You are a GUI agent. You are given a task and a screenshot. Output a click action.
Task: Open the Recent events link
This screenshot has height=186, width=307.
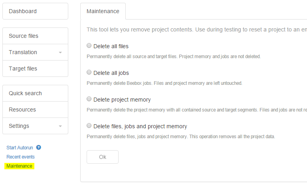click(20, 157)
